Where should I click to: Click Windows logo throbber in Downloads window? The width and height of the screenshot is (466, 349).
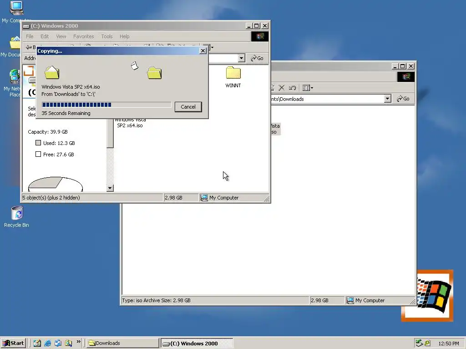[405, 77]
